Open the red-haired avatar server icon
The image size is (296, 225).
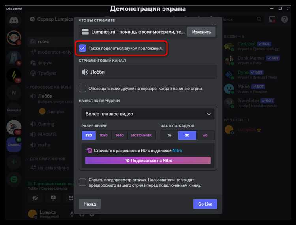click(14, 38)
